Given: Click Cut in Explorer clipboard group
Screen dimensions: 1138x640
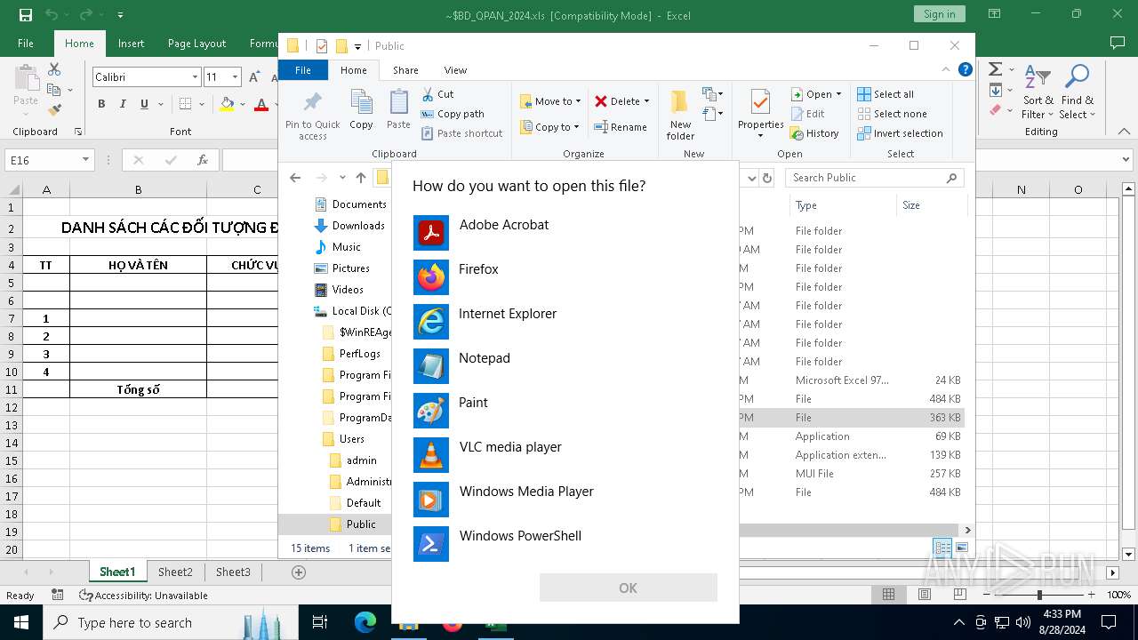Looking at the screenshot, I should coord(437,94).
